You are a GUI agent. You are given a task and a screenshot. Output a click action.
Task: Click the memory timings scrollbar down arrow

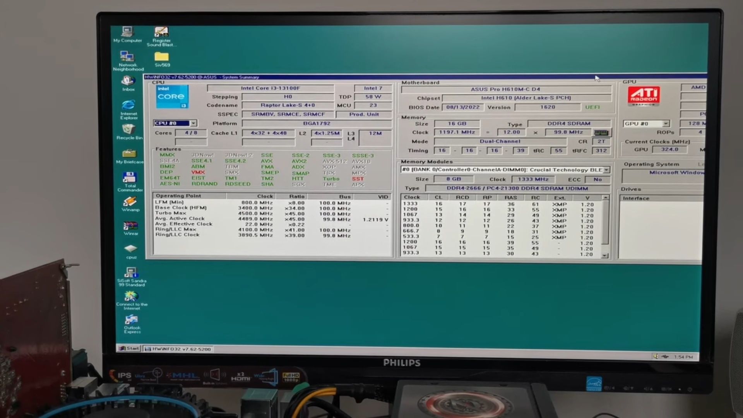pyautogui.click(x=605, y=256)
